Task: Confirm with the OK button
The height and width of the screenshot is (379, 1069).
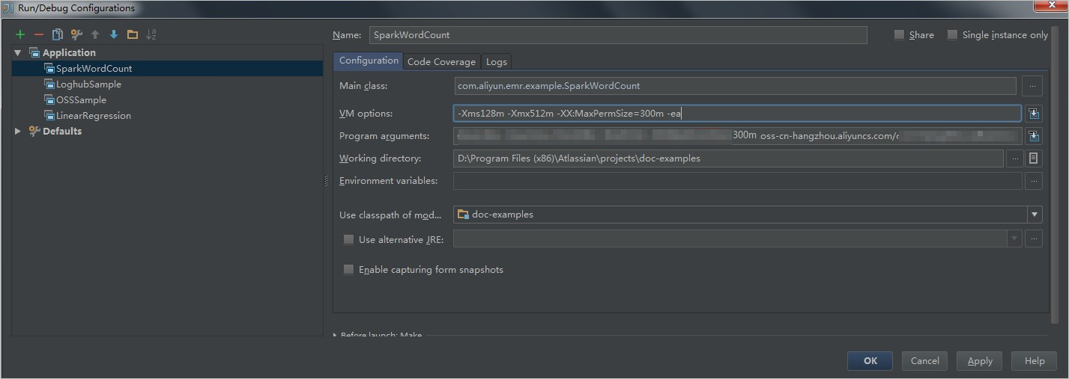Action: (x=870, y=361)
